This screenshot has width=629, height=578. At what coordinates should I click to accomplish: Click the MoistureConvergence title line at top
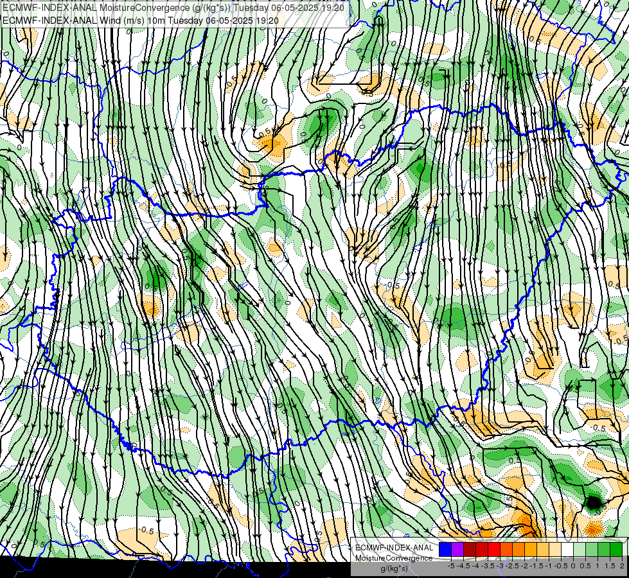click(173, 8)
